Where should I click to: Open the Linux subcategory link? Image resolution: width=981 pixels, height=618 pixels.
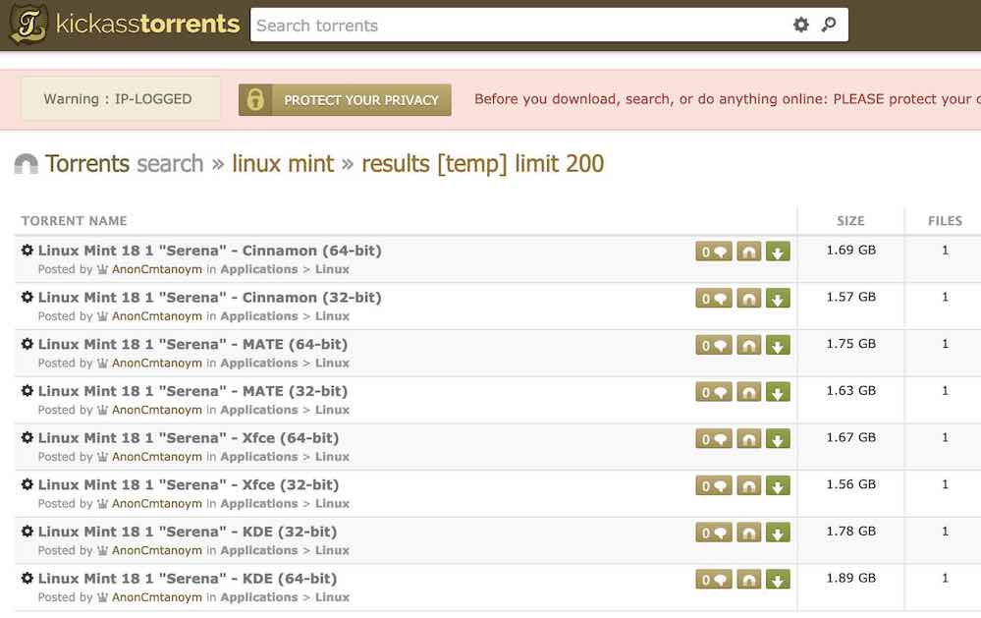[x=332, y=269]
